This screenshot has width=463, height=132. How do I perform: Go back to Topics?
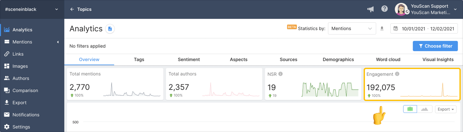pos(81,9)
